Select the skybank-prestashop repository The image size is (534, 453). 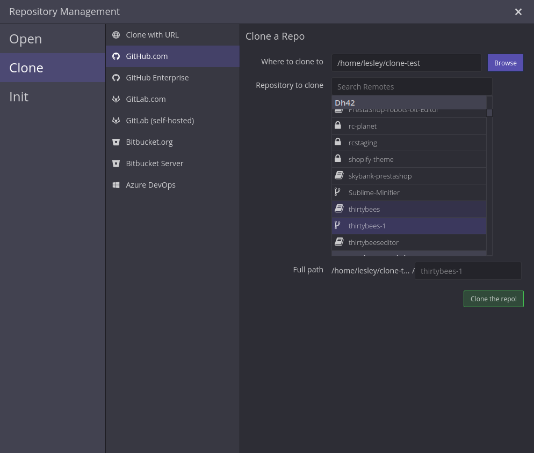[x=409, y=176]
